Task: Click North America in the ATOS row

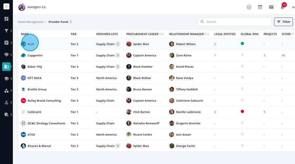Action: (x=107, y=135)
